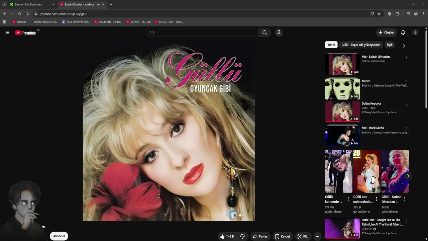Select the İlgili filter chip
This screenshot has height=241, width=428.
pyautogui.click(x=390, y=45)
